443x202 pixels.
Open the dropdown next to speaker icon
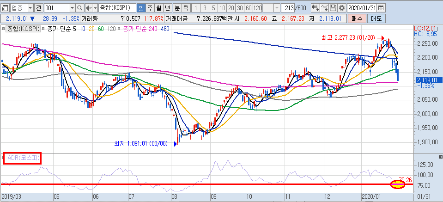[x=95, y=8]
